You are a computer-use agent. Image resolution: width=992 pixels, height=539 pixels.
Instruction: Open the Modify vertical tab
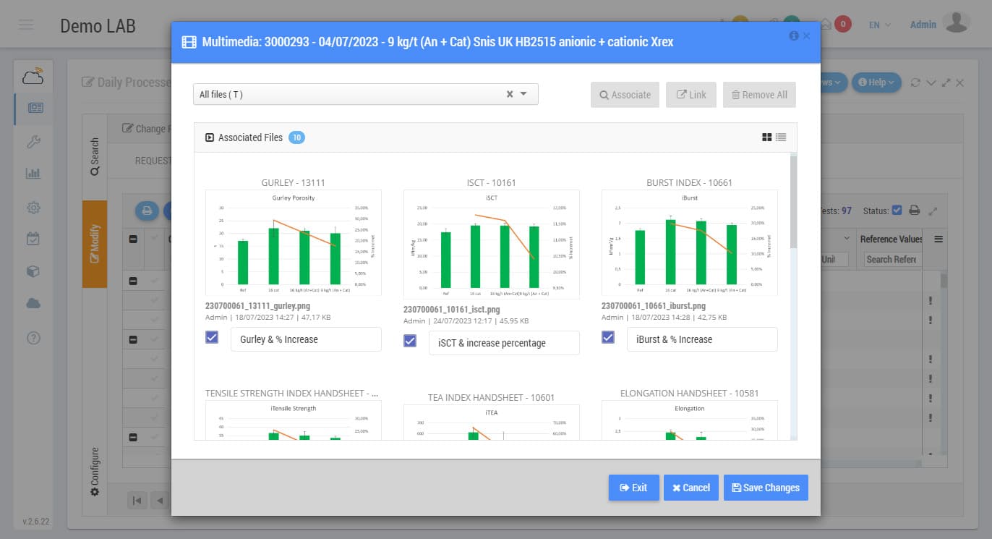95,244
